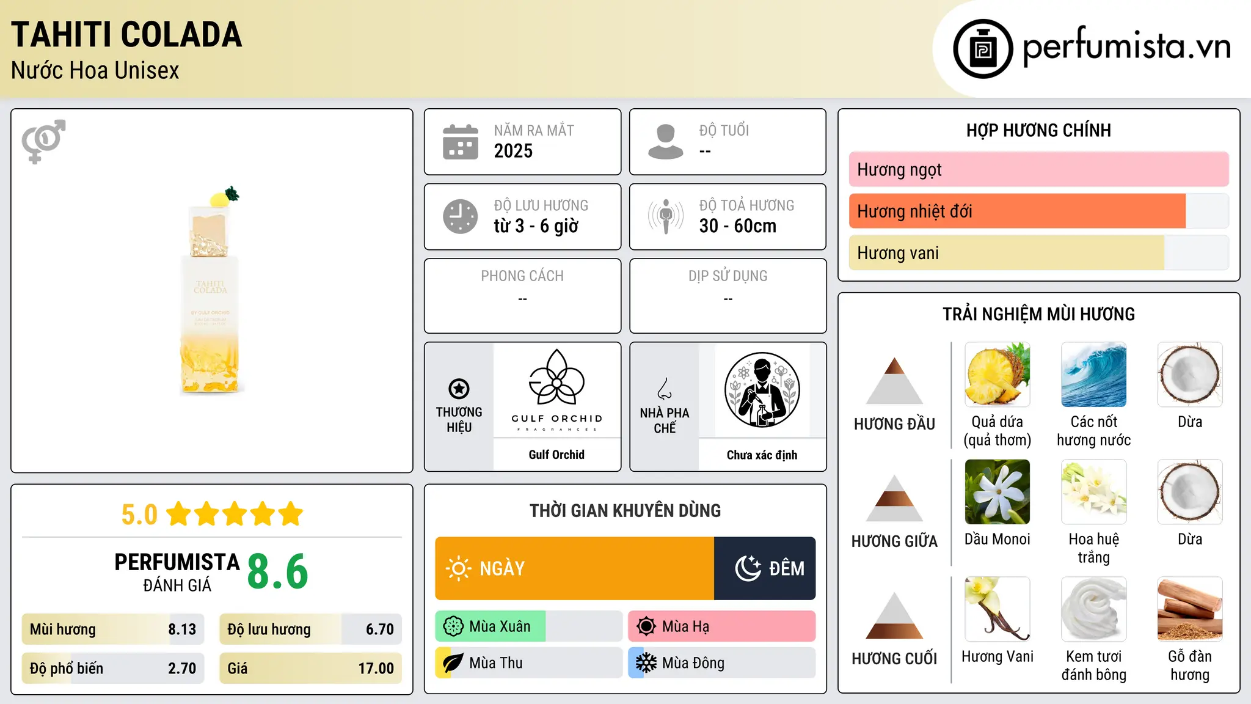Click the Quả dứa (quả thơm) note label
Image resolution: width=1251 pixels, height=704 pixels.
(998, 431)
